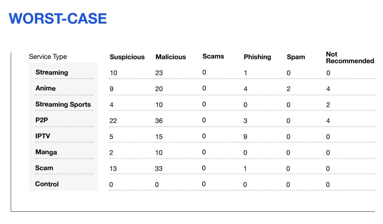The height and width of the screenshot is (224, 383).
Task: Select the Anime Spam value 2
Action: [x=288, y=89]
